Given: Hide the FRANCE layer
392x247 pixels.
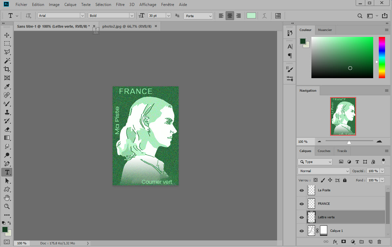Looking at the screenshot, I should click(302, 204).
